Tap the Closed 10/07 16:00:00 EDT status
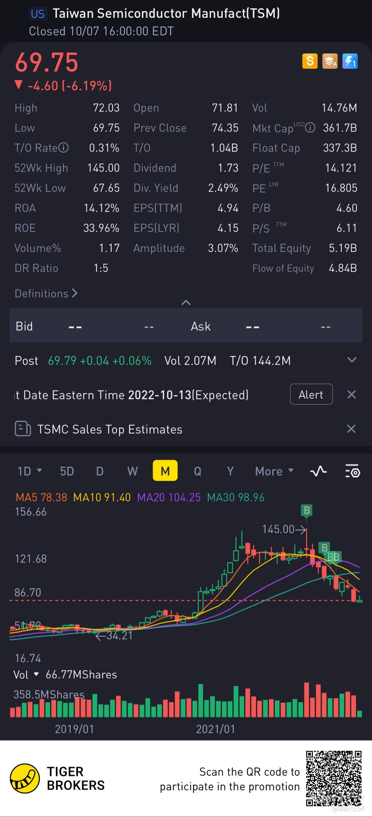Screen dimensions: 372x817 coord(101,31)
